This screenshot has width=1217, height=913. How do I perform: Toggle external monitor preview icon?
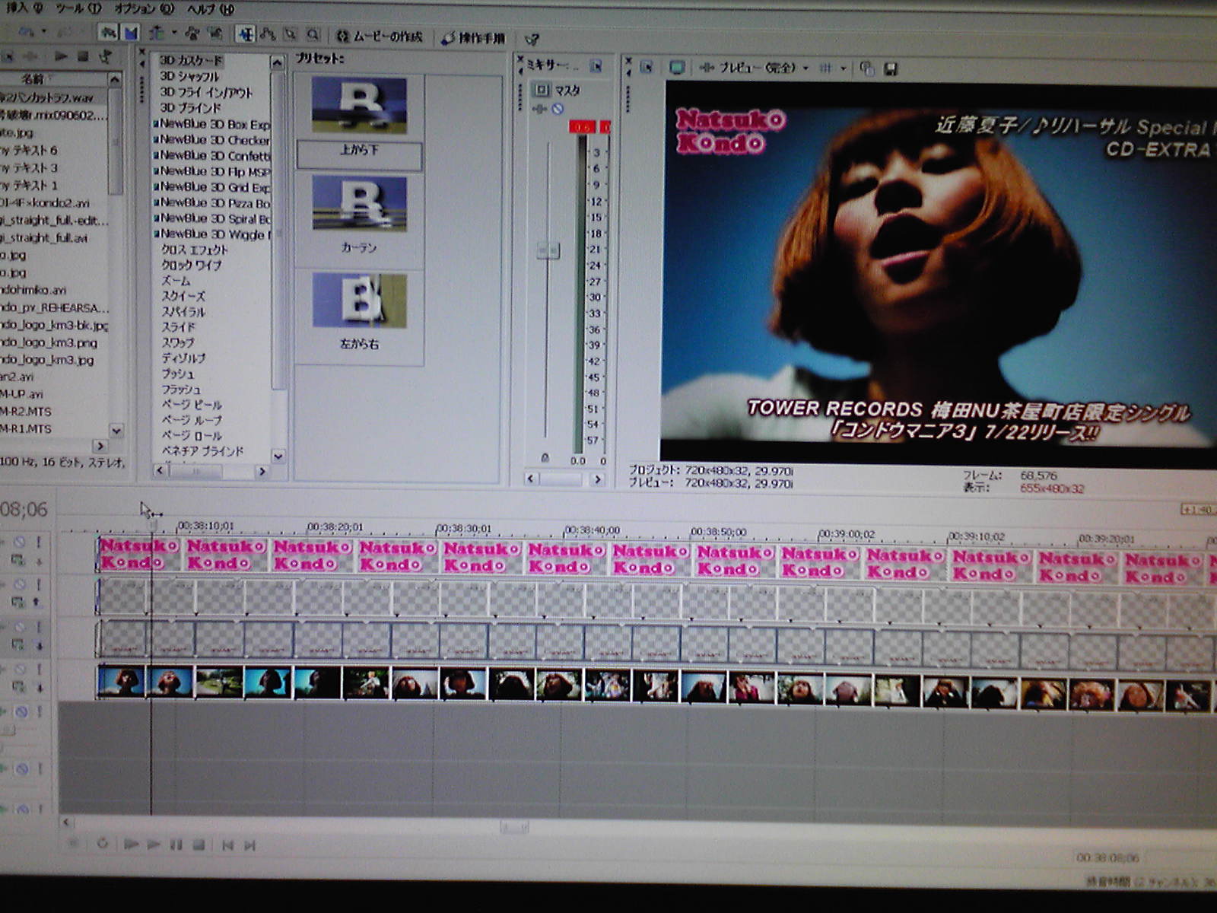tap(676, 68)
